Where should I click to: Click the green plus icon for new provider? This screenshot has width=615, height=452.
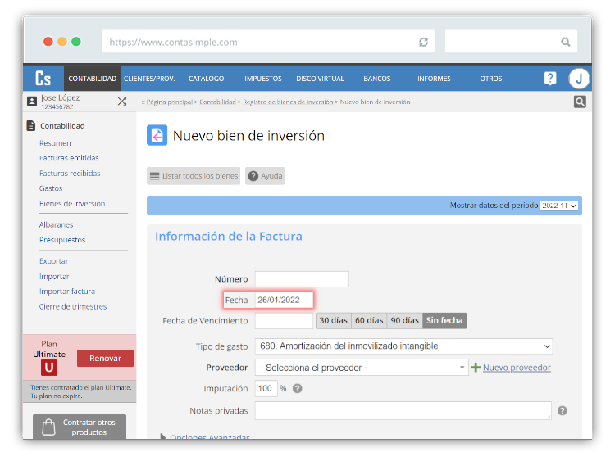point(476,368)
